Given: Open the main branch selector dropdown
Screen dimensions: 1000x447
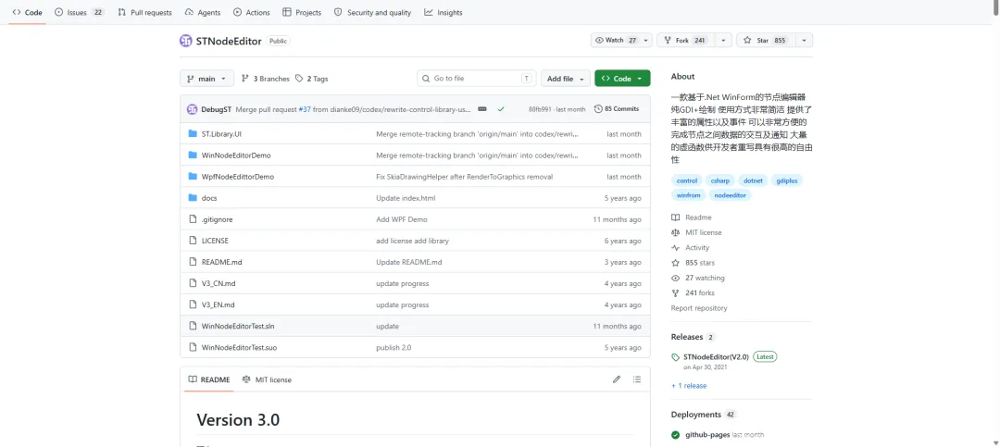Looking at the screenshot, I should click(206, 79).
